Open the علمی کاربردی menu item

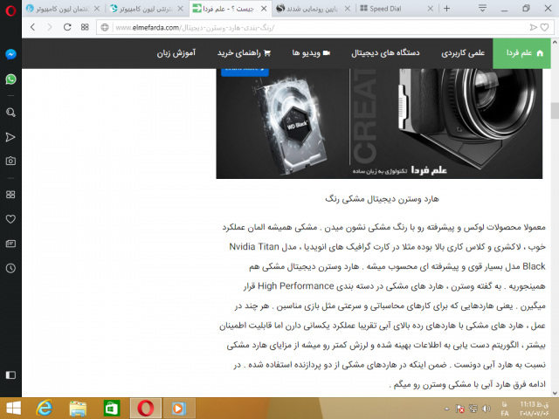tap(463, 53)
